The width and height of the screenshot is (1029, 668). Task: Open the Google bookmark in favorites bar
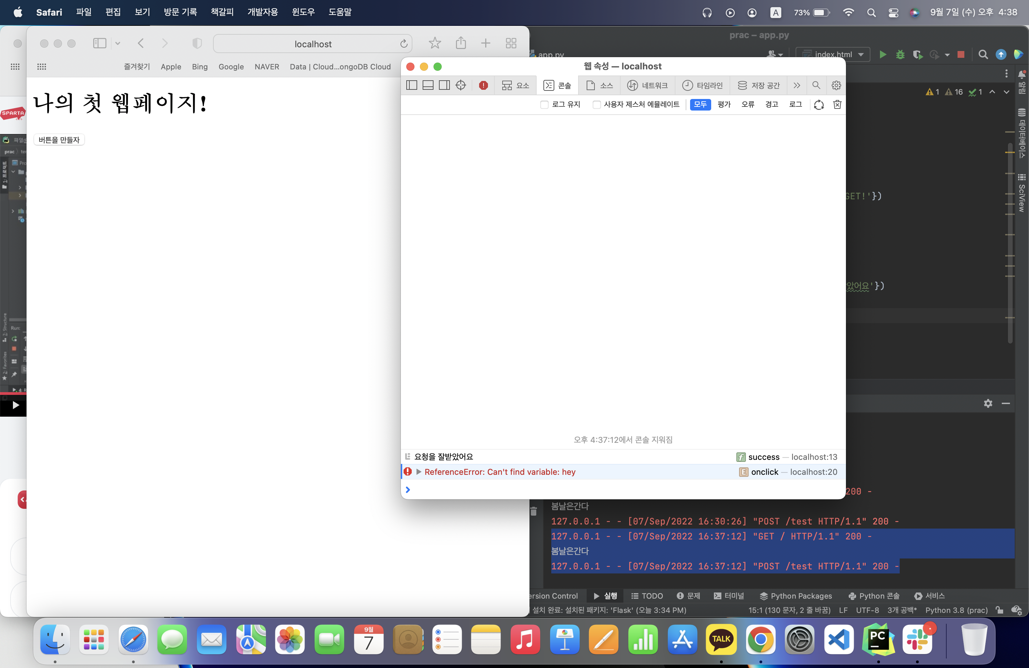pyautogui.click(x=231, y=67)
